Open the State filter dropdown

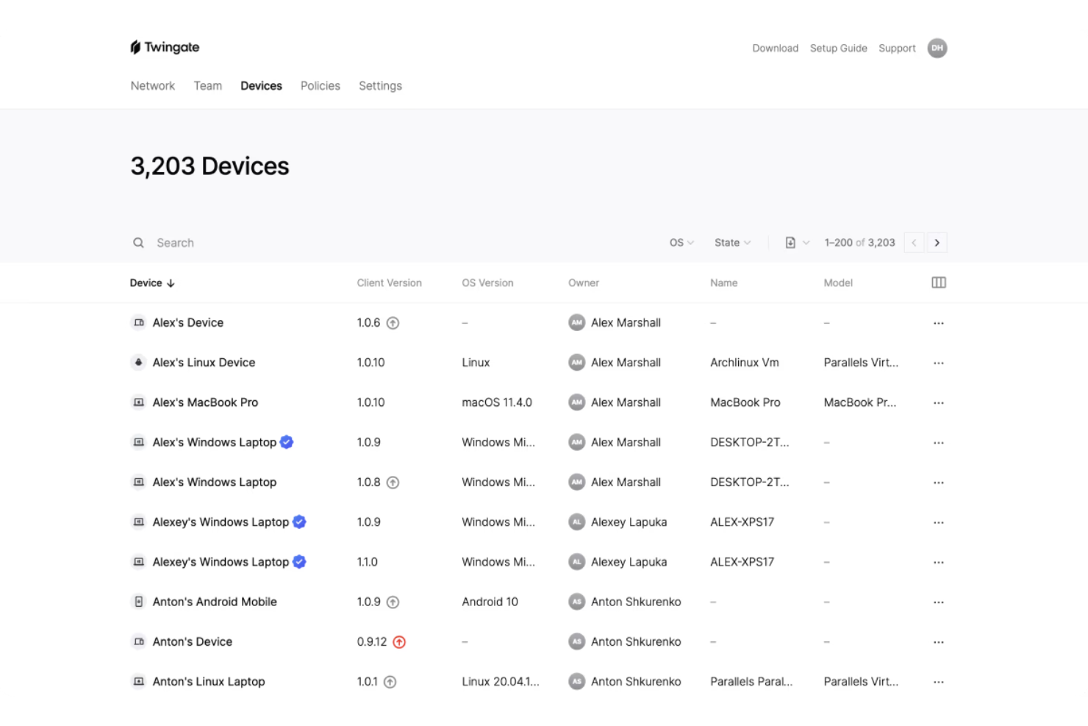click(x=731, y=242)
